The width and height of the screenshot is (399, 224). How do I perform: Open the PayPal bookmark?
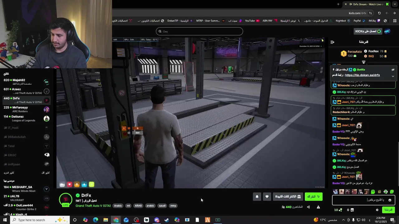point(359,21)
